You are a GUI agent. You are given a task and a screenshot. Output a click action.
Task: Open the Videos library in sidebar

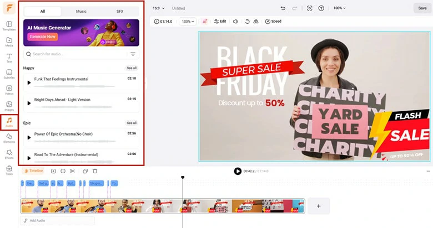click(9, 90)
